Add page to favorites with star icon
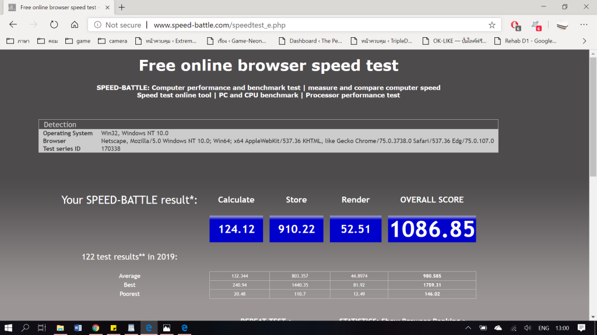 (492, 25)
